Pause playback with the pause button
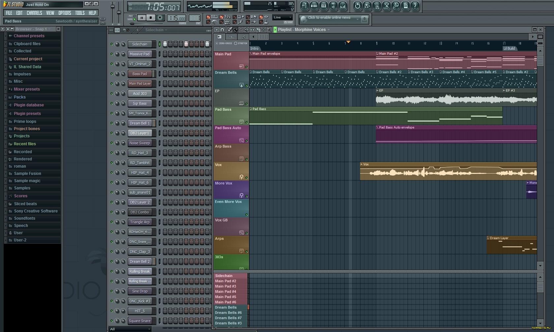 coord(141,18)
